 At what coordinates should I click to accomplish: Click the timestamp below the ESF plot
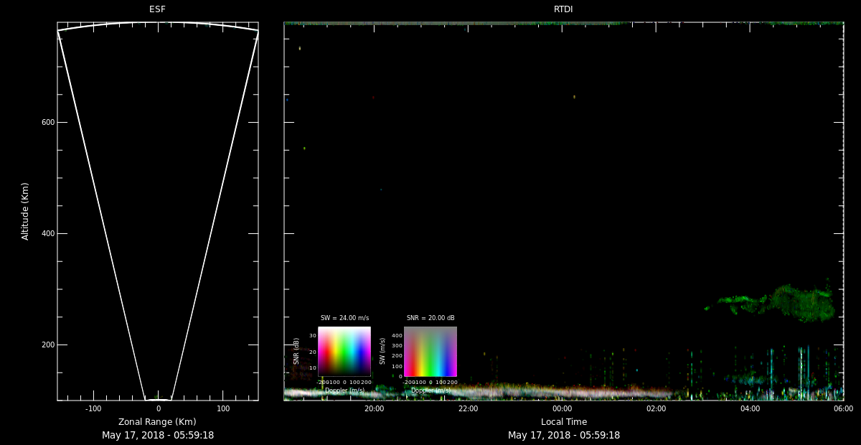tap(158, 435)
